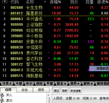Click the 余额:0.00 balance text

point(73,98)
